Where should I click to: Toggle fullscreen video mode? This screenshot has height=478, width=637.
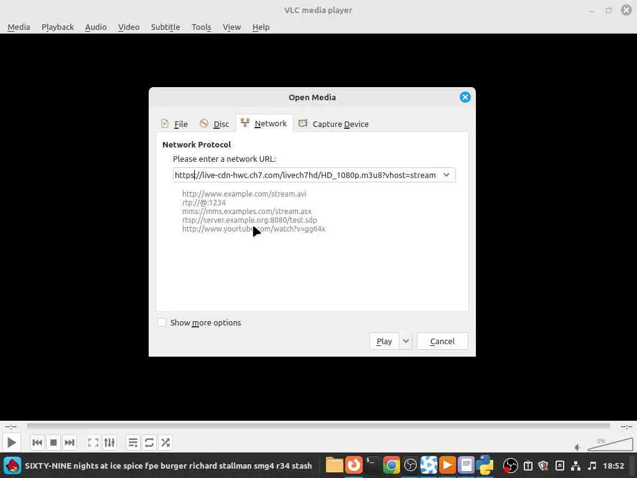click(93, 443)
